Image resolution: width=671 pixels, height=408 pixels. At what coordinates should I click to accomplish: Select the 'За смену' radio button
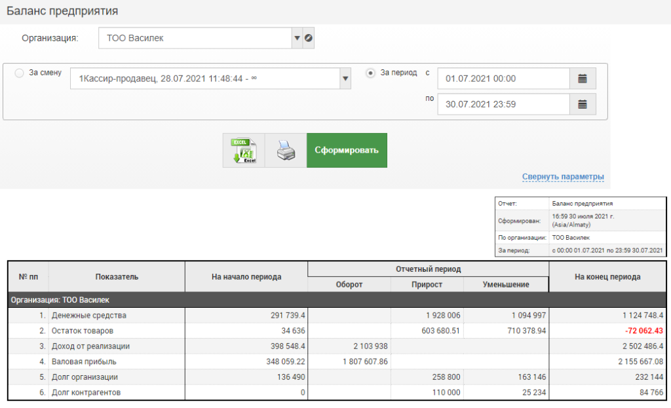[x=19, y=73]
